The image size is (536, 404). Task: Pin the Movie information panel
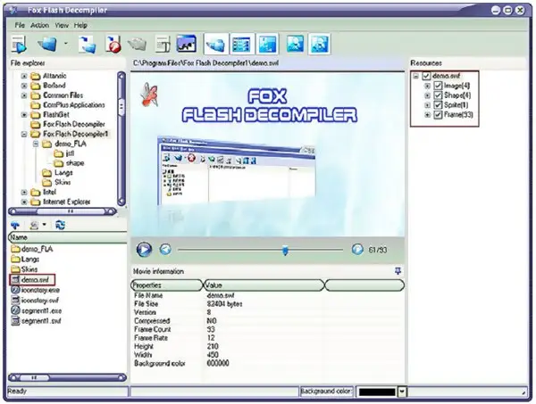pyautogui.click(x=398, y=271)
